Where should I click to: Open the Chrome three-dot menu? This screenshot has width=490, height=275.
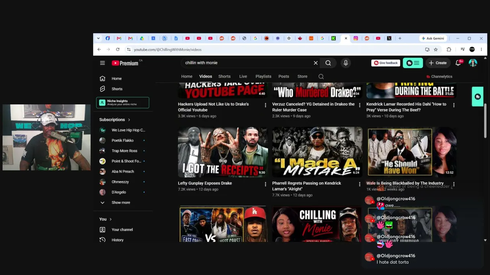[481, 49]
